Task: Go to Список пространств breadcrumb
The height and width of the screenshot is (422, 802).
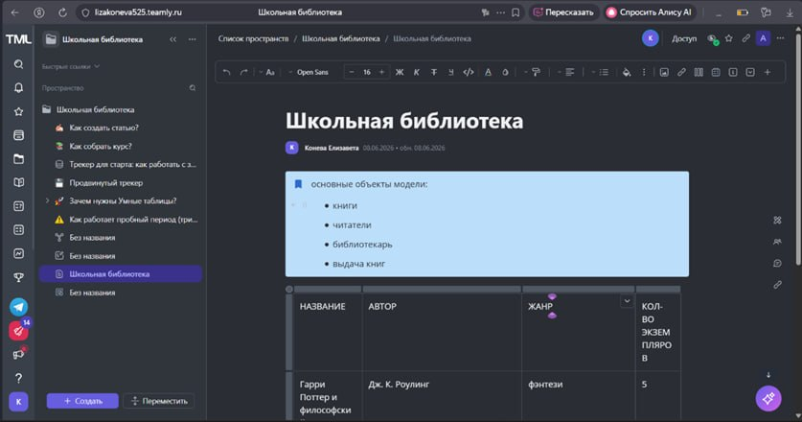Action: 253,38
